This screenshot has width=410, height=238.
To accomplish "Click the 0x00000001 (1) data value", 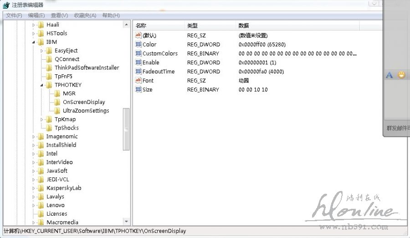I will point(257,62).
